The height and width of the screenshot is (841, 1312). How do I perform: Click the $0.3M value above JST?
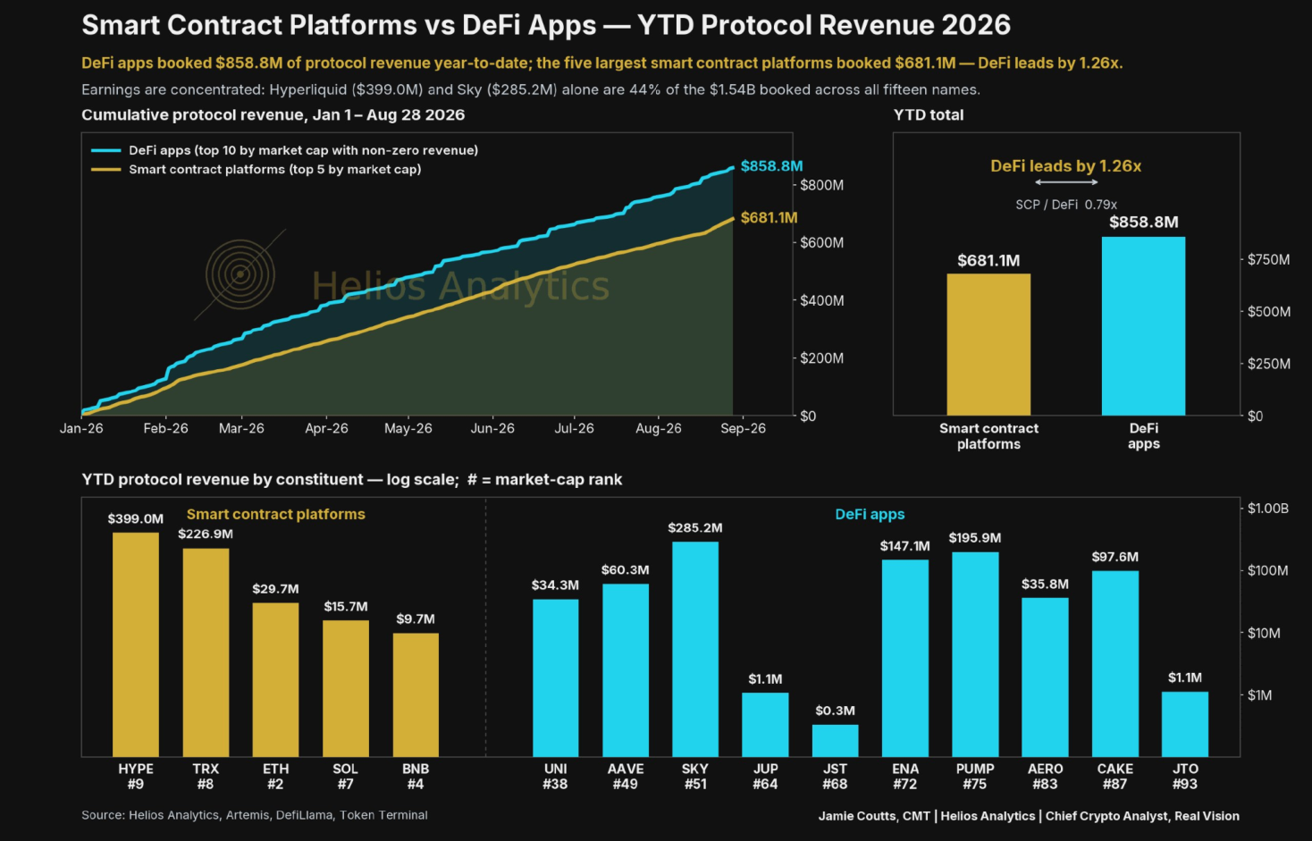pos(835,711)
